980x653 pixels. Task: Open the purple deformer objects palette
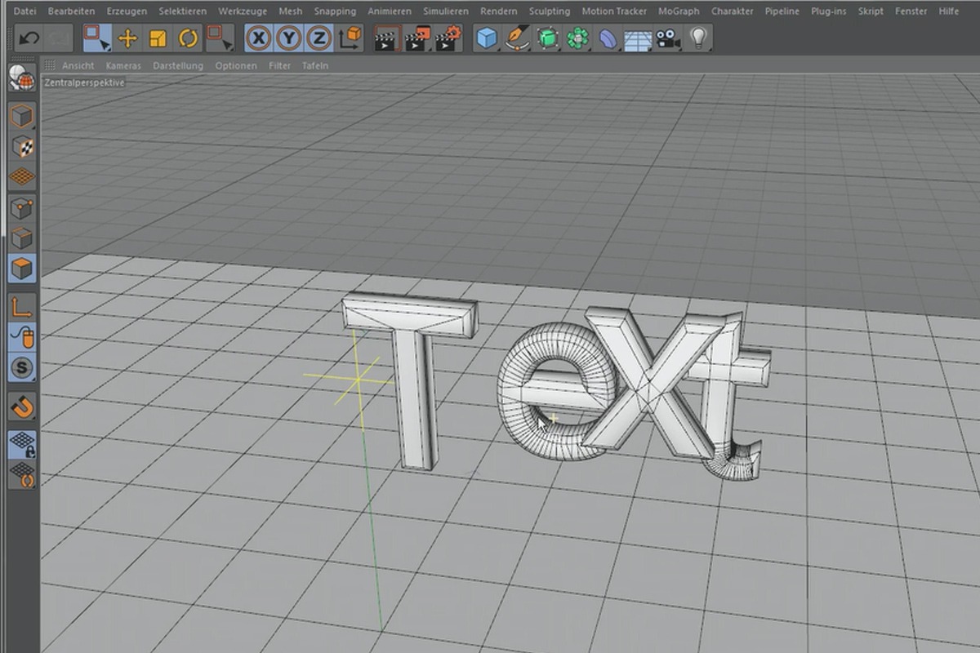(608, 38)
